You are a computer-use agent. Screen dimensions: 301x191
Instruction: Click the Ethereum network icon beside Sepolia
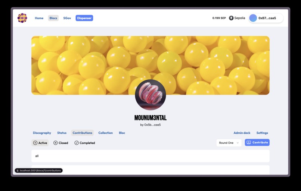pos(231,18)
